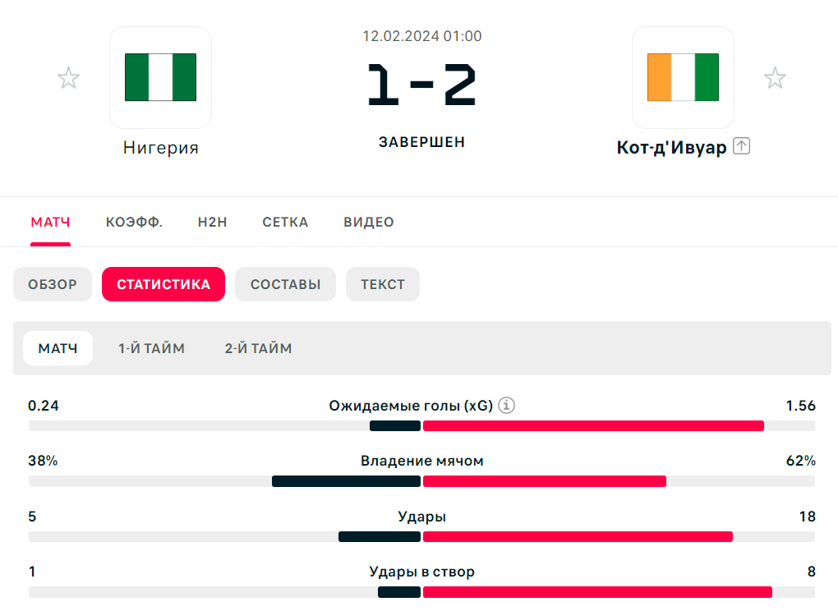
Task: Show statistics for 2-Й ТАЙМ
Action: (x=258, y=348)
